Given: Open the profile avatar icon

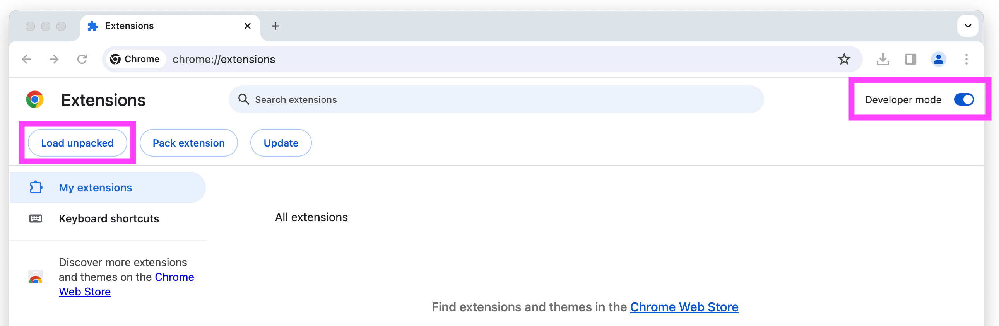Looking at the screenshot, I should (x=938, y=59).
